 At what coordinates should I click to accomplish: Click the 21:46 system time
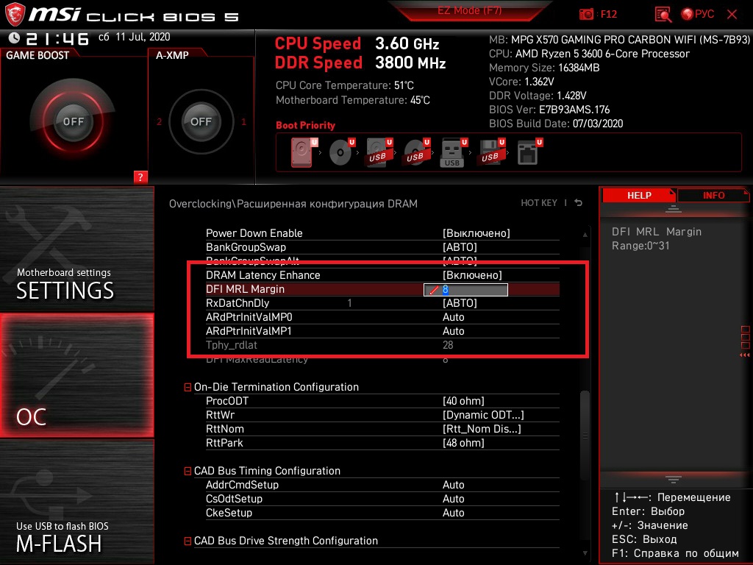(x=57, y=39)
